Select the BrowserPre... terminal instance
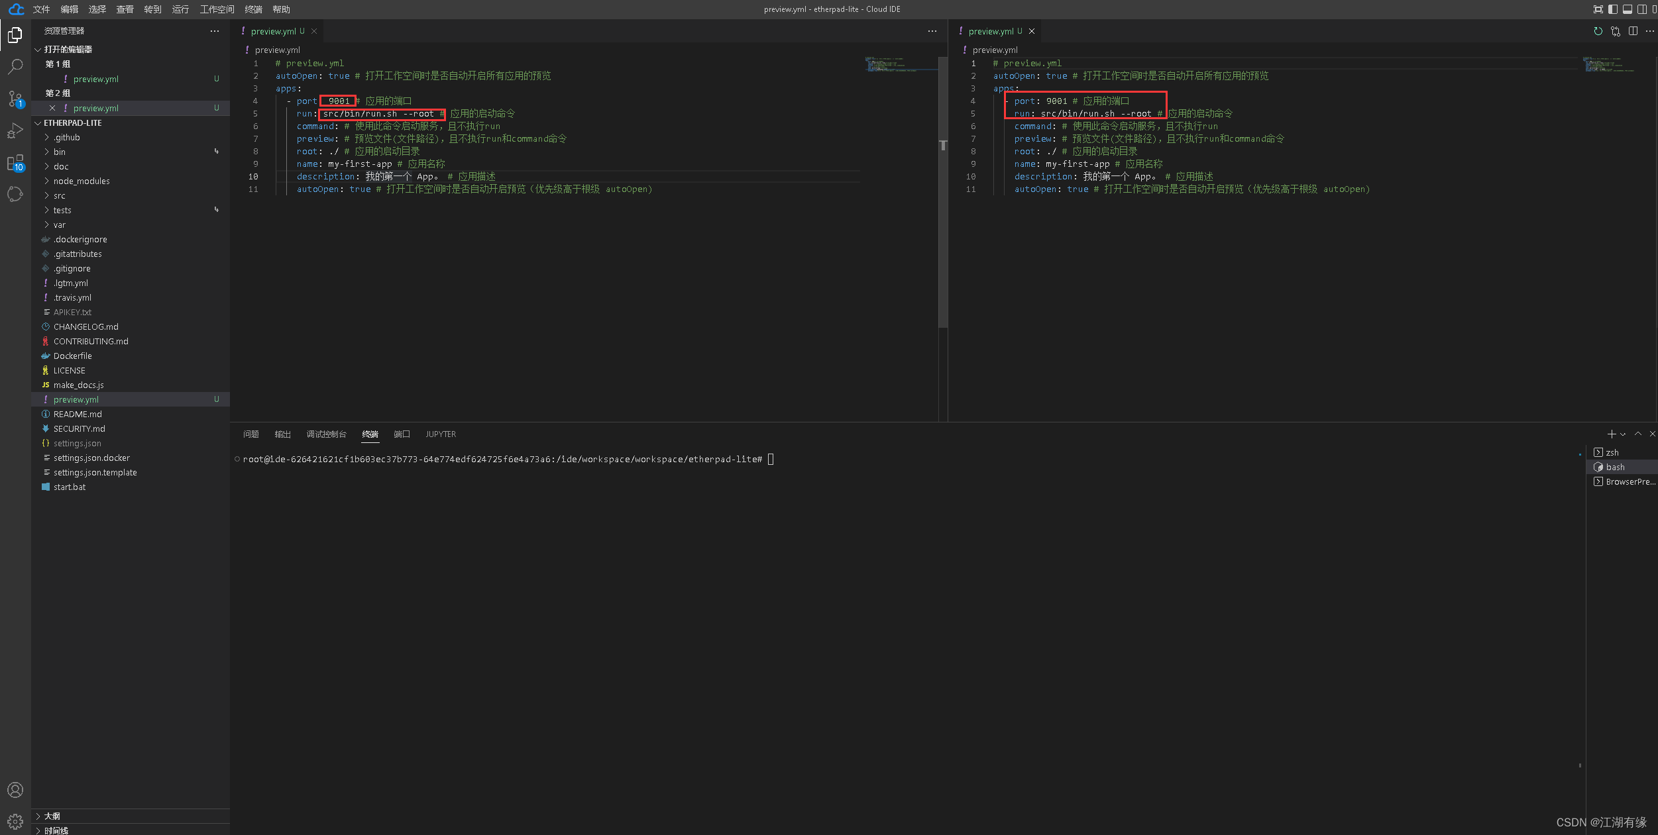 coord(1623,482)
